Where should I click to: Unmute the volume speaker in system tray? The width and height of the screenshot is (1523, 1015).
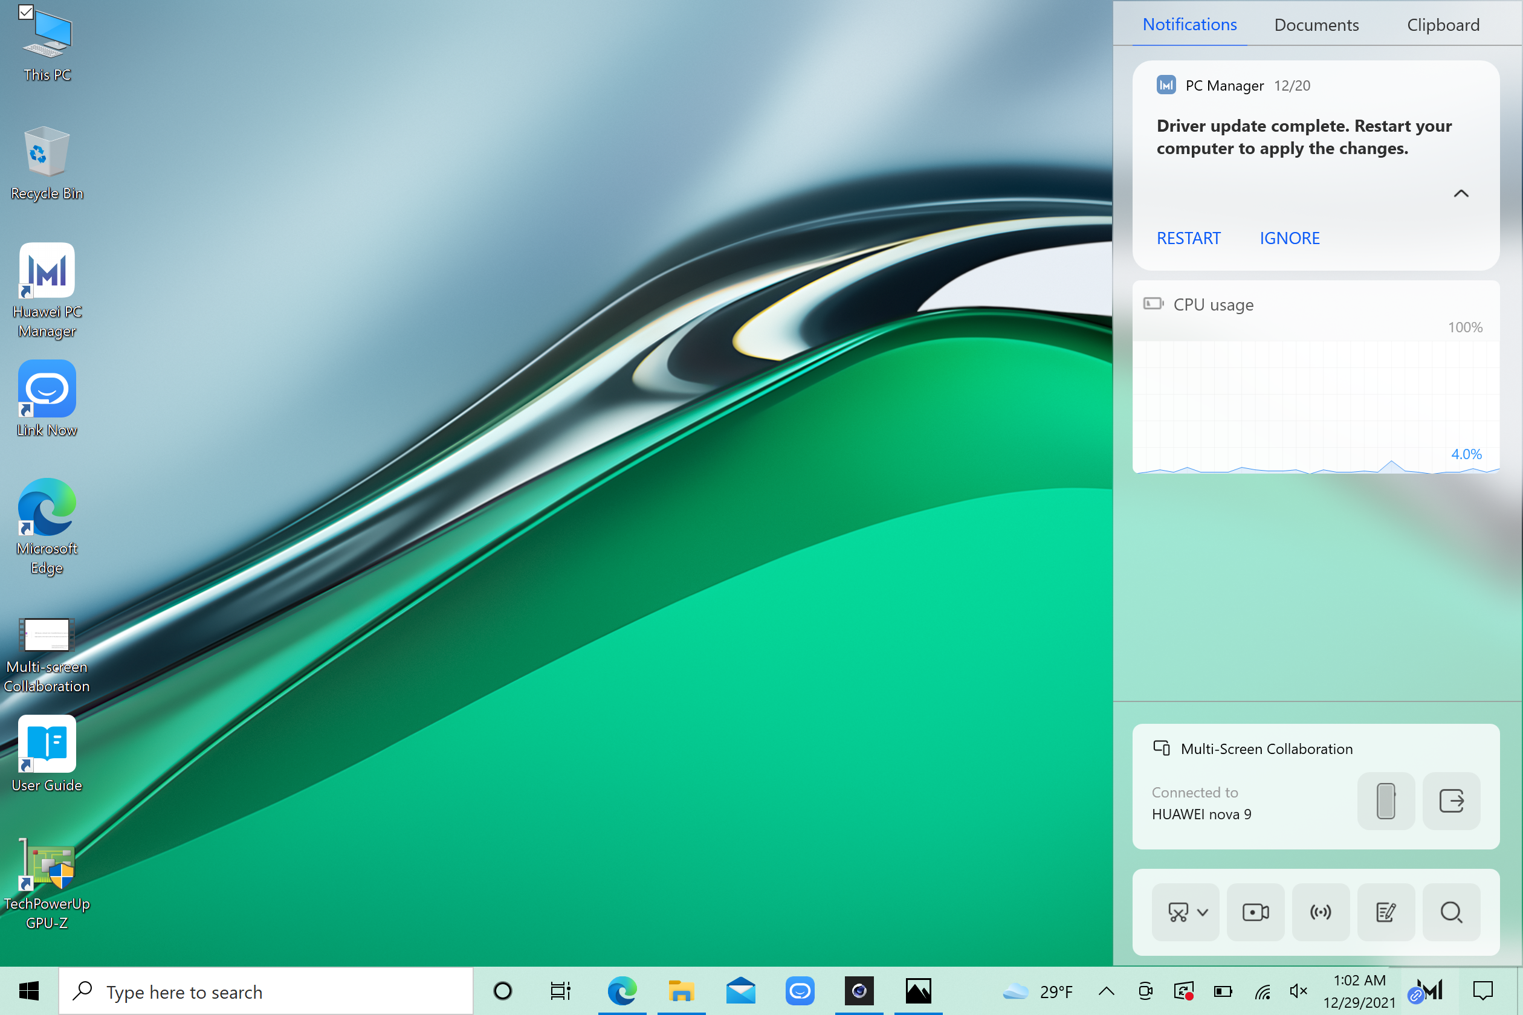[1298, 990]
